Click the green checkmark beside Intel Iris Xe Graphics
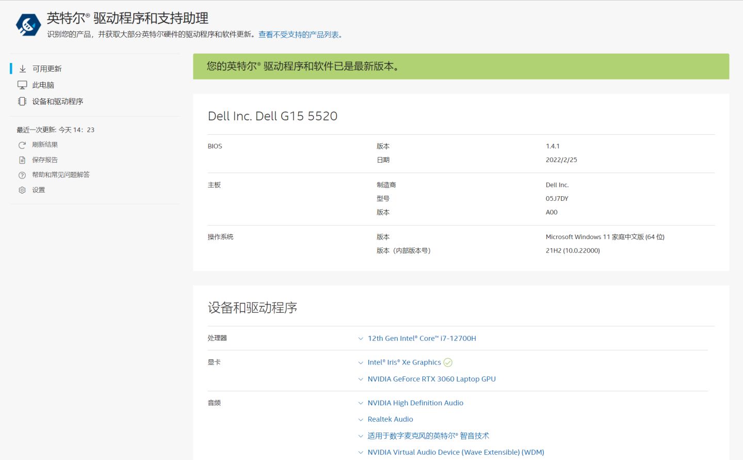 [x=447, y=362]
